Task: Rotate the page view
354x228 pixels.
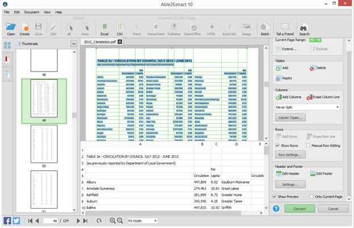Action: 99,221
